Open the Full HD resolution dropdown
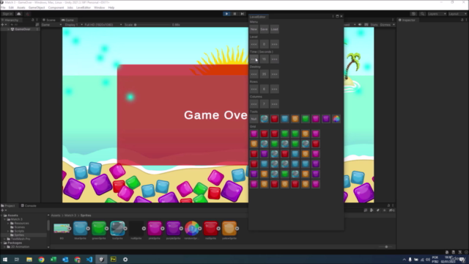Image resolution: width=469 pixels, height=264 pixels. point(103,24)
